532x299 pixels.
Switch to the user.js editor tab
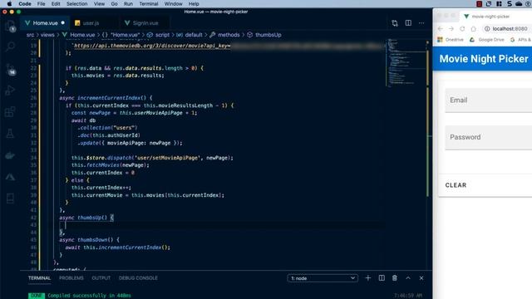[91, 23]
